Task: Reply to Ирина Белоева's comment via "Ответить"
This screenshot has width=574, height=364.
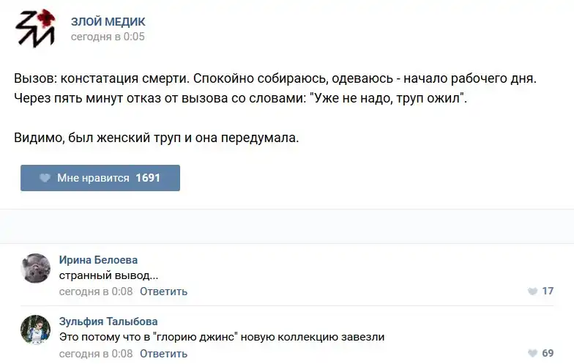Action: pyautogui.click(x=163, y=291)
